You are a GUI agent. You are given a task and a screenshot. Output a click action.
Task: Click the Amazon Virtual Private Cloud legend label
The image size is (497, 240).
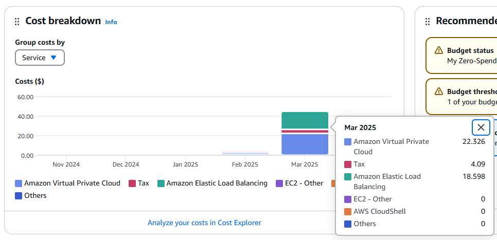click(x=72, y=183)
